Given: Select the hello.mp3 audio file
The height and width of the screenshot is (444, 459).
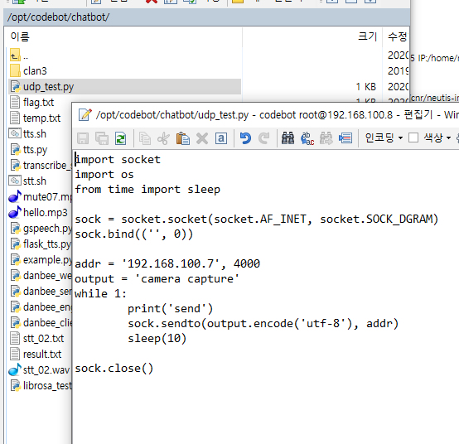Looking at the screenshot, I should point(38,213).
